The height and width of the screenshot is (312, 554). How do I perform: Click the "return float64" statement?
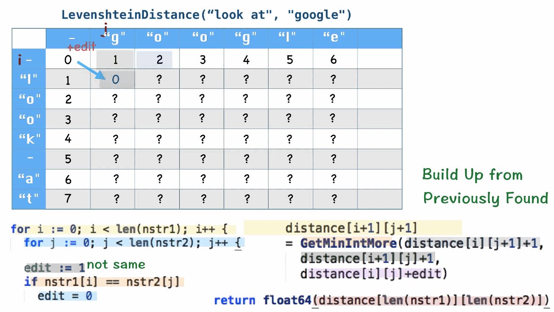pos(381,300)
